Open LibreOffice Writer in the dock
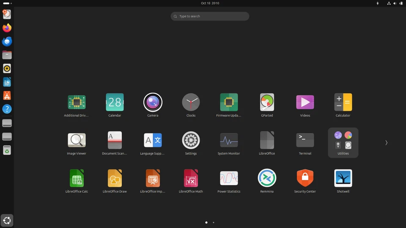Viewport: 406px width, 228px height. pyautogui.click(x=7, y=82)
